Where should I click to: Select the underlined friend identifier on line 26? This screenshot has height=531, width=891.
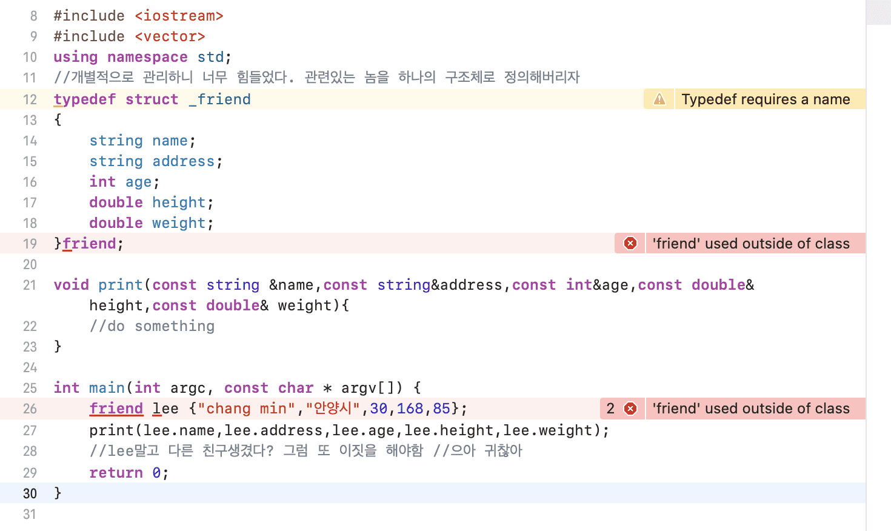pos(116,409)
